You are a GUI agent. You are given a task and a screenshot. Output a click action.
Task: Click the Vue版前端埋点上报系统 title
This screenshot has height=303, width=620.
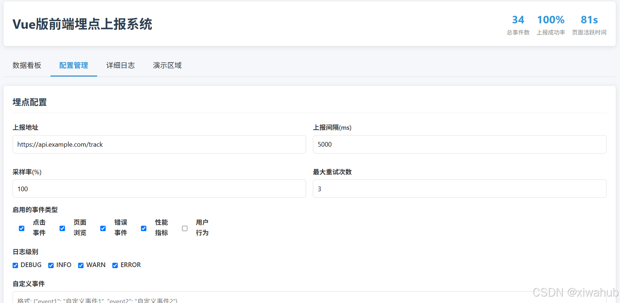(82, 24)
